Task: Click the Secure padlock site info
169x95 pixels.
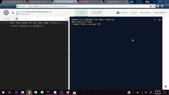Action: (x=21, y=6)
